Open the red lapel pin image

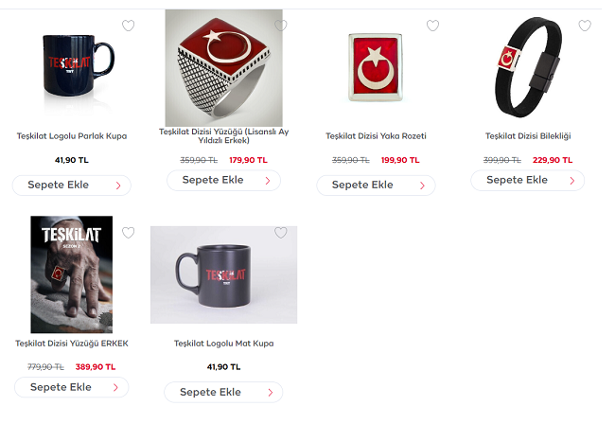click(376, 67)
